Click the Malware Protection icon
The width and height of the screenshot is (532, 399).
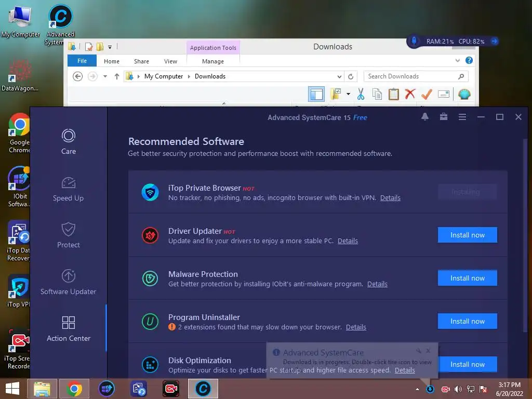click(x=150, y=278)
